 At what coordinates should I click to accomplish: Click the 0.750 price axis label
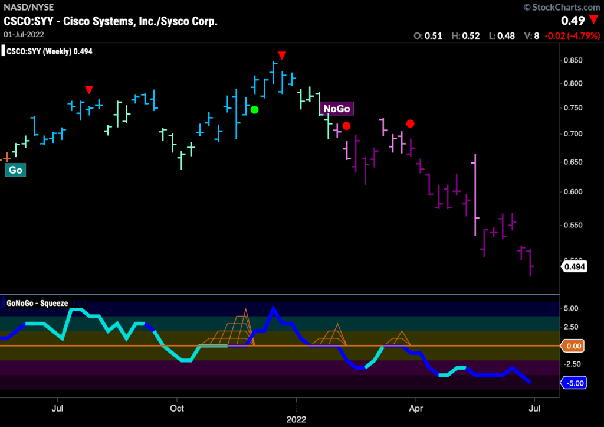pos(573,108)
